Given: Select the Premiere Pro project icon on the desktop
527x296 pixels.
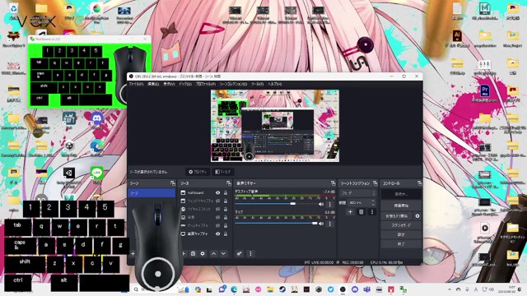Looking at the screenshot, I should coord(485,93).
